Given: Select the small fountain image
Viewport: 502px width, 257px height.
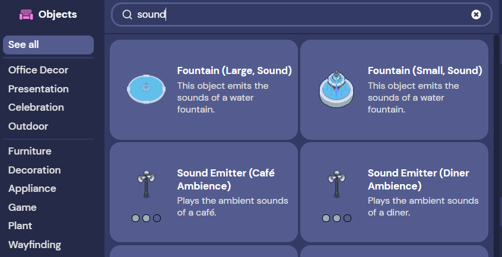Looking at the screenshot, I should pos(336,89).
